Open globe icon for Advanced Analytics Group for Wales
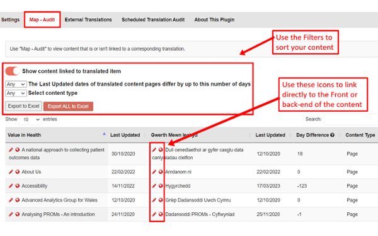Image resolution: width=378 pixels, height=236 pixels. 18,200
